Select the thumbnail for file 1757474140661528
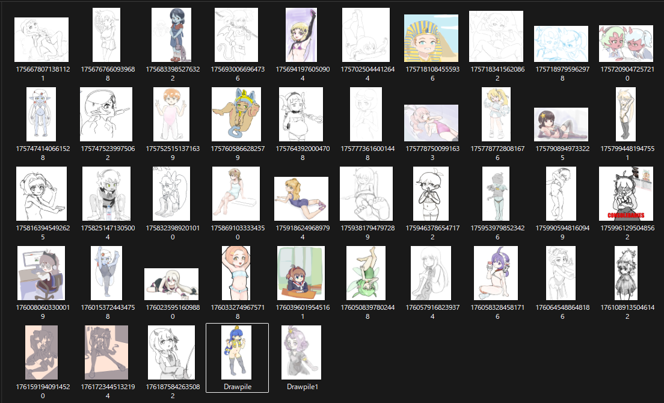 [41, 114]
